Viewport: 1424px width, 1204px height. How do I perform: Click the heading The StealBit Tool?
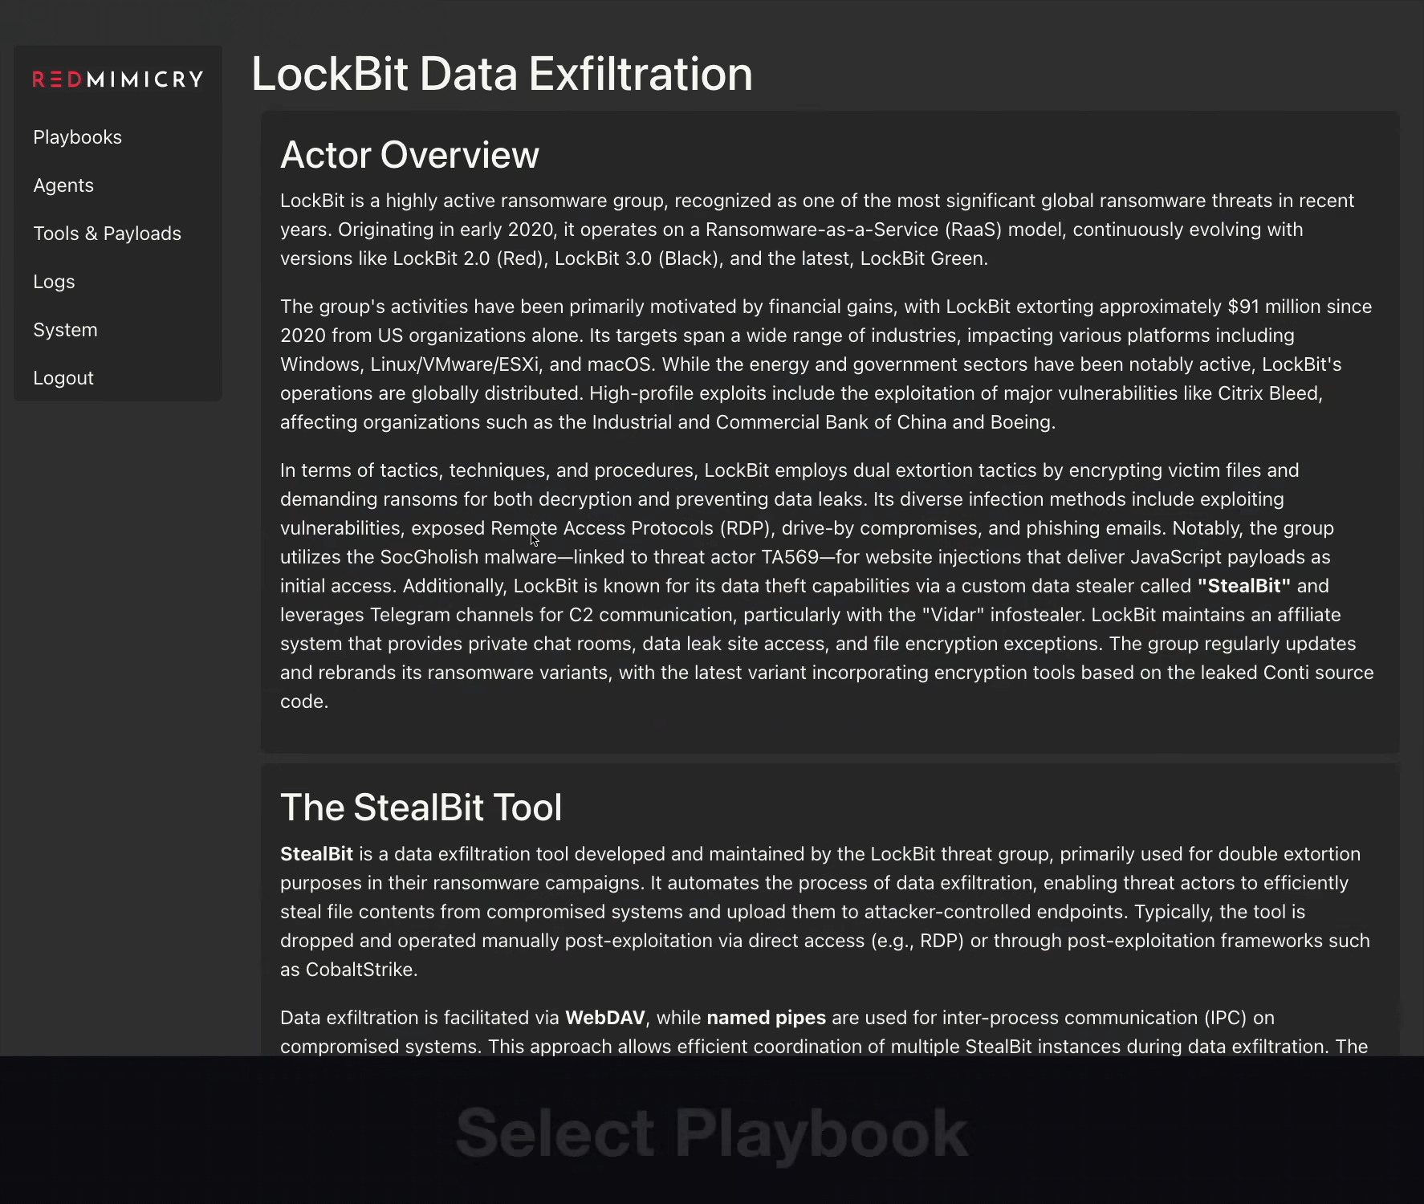click(x=421, y=807)
